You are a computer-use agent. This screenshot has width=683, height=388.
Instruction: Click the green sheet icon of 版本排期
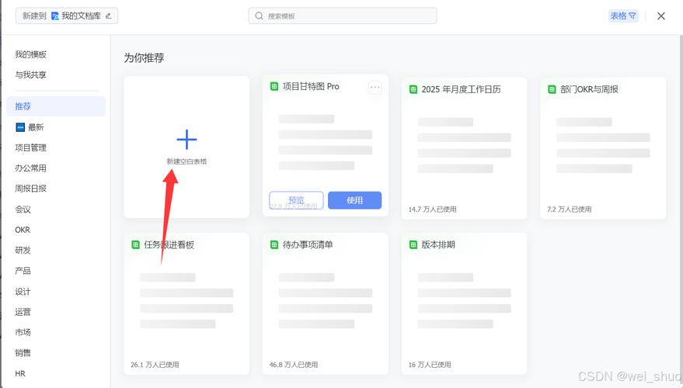[413, 245]
